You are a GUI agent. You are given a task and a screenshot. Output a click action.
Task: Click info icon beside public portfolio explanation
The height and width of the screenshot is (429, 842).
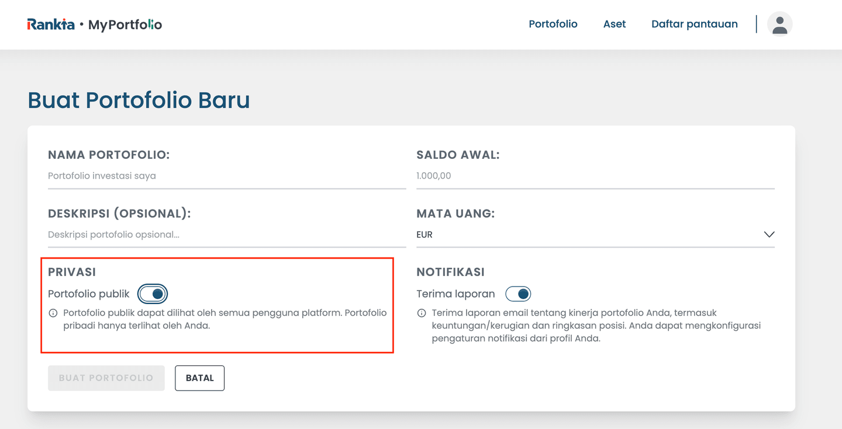tap(53, 313)
